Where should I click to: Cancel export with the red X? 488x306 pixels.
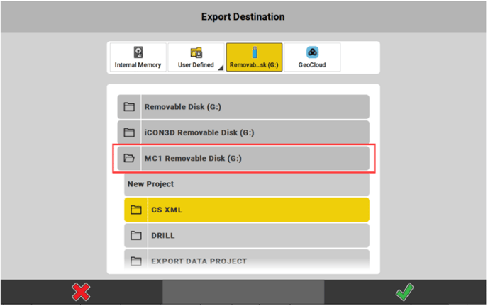point(82,292)
